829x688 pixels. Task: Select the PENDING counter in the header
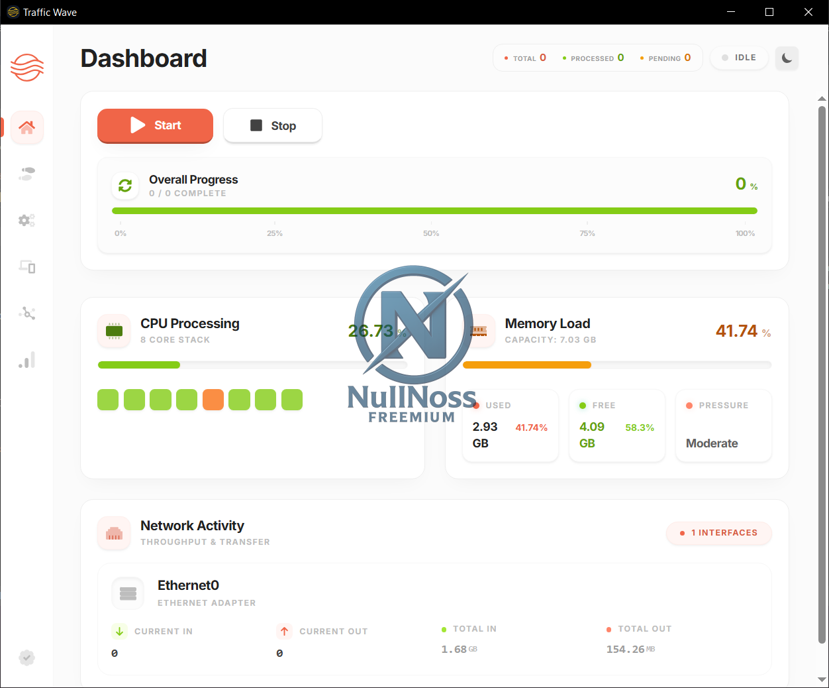[665, 58]
